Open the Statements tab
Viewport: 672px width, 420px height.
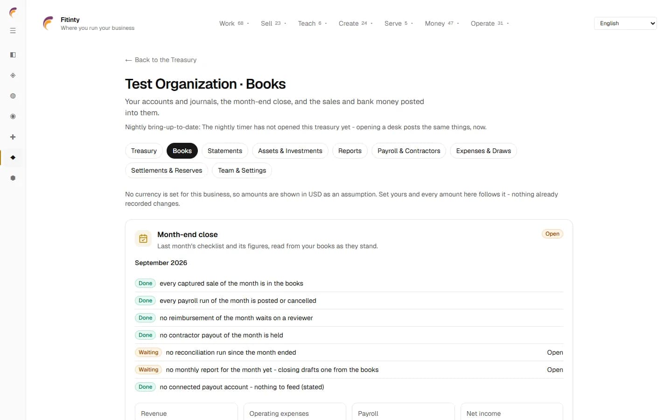tap(225, 151)
